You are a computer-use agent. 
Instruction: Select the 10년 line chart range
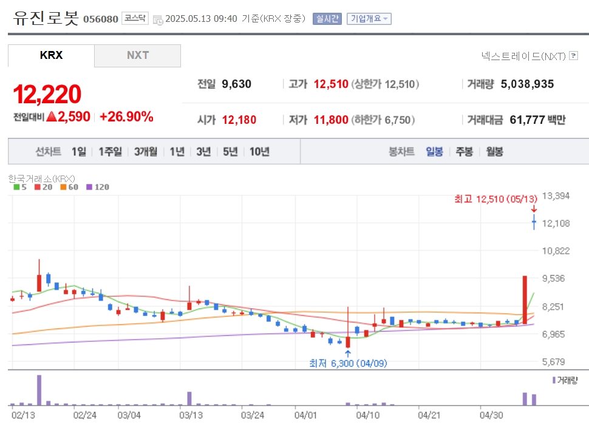click(259, 152)
